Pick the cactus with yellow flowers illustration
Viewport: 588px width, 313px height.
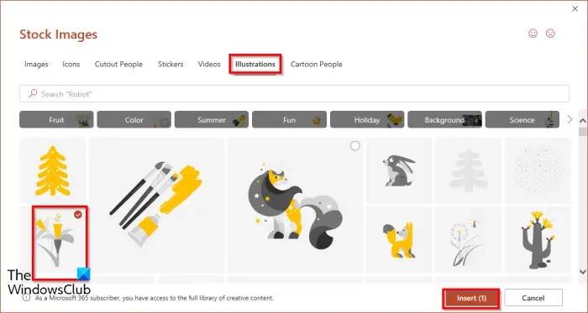click(x=538, y=240)
